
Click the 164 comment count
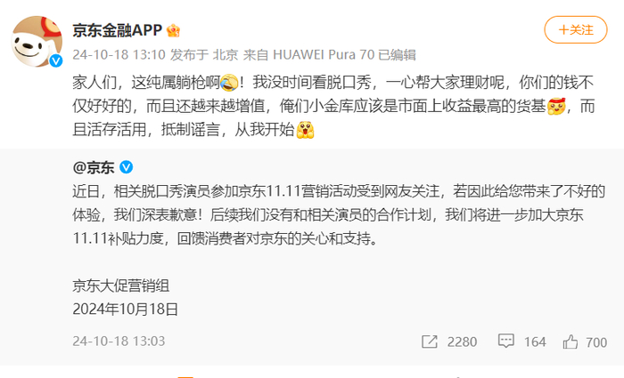point(535,342)
